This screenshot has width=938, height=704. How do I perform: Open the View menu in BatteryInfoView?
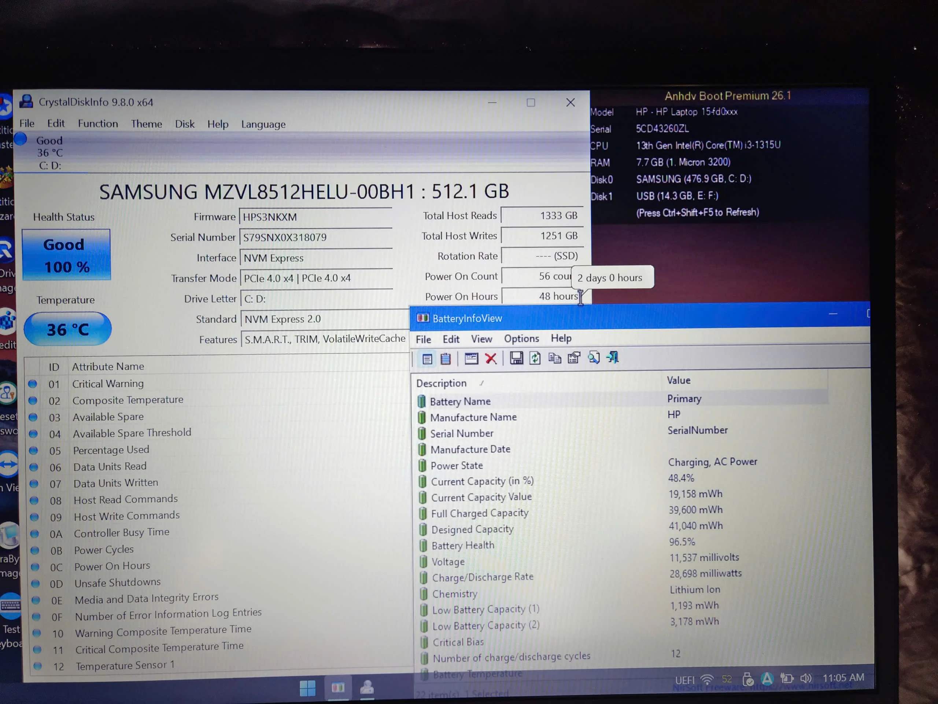click(x=482, y=339)
